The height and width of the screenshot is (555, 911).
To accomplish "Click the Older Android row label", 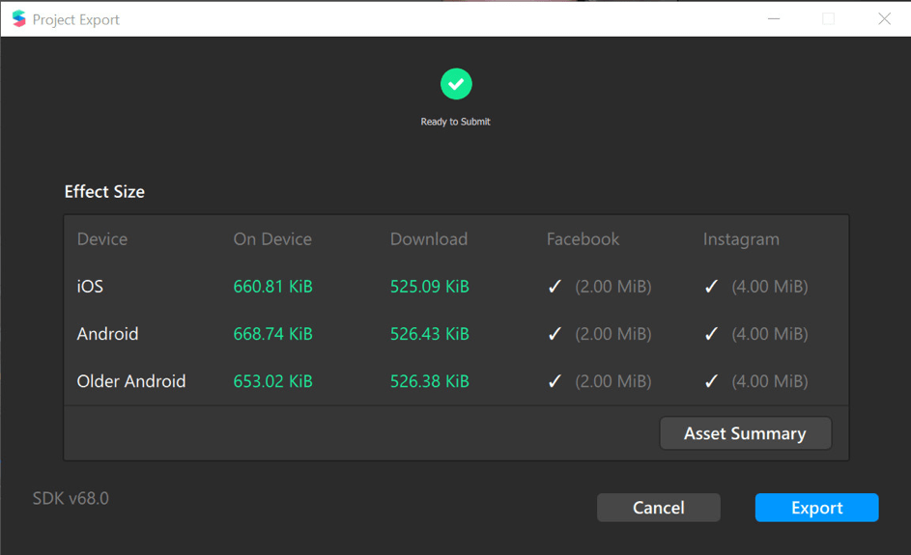I will [x=131, y=381].
